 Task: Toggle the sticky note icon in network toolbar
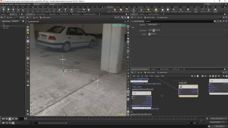click(213, 76)
